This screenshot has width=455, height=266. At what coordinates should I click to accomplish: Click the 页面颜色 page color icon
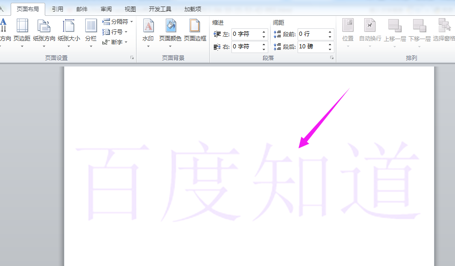[x=170, y=26]
